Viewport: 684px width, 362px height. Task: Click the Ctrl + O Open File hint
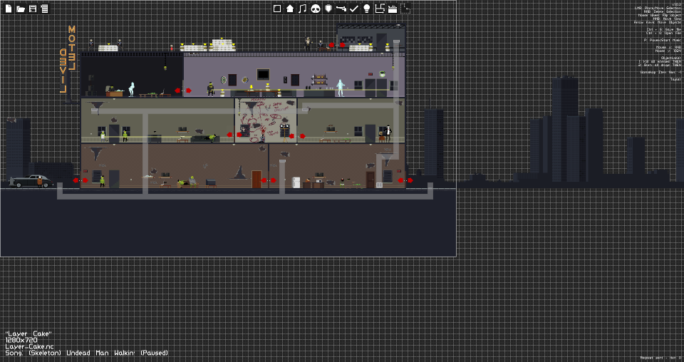(663, 33)
